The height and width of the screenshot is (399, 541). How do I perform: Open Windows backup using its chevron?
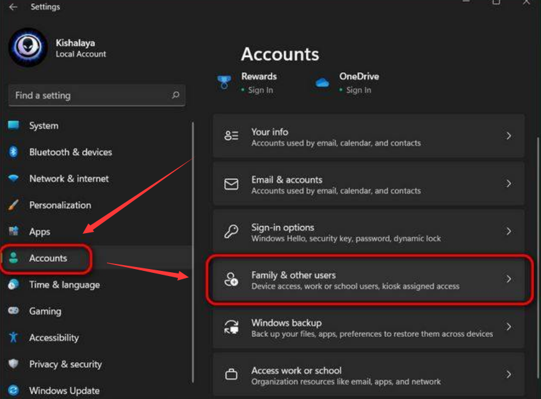[509, 327]
